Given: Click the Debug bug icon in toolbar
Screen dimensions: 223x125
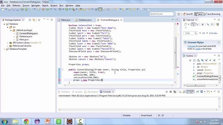Looking at the screenshot, I should [60, 9].
